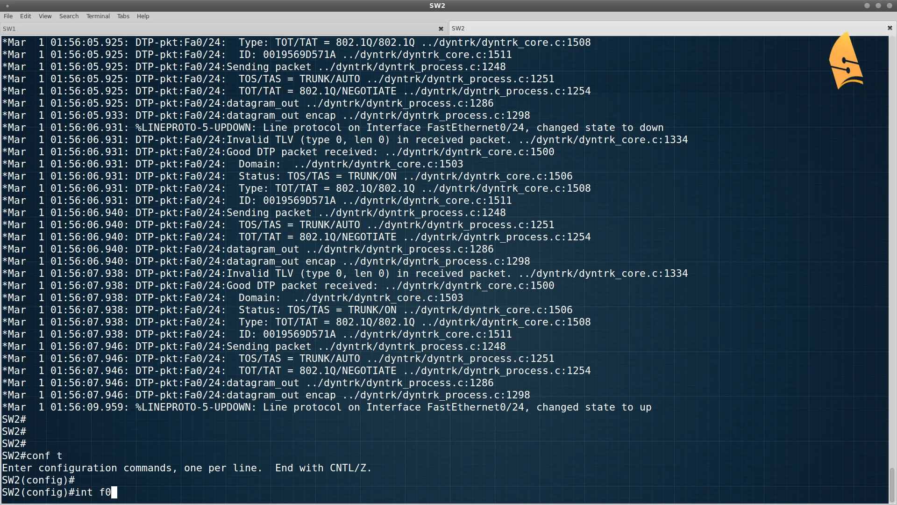The height and width of the screenshot is (505, 897).
Task: Open the Edit menu
Action: 25,16
